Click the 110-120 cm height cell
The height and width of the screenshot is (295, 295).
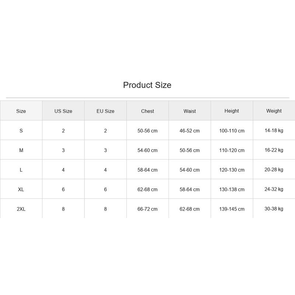(x=232, y=150)
